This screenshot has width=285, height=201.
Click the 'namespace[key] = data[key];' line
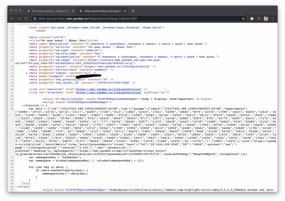[65, 174]
